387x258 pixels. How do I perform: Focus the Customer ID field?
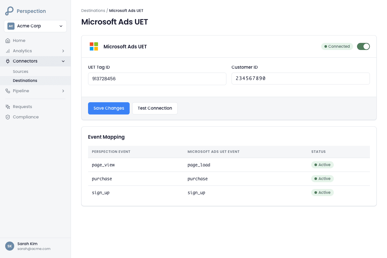point(301,78)
